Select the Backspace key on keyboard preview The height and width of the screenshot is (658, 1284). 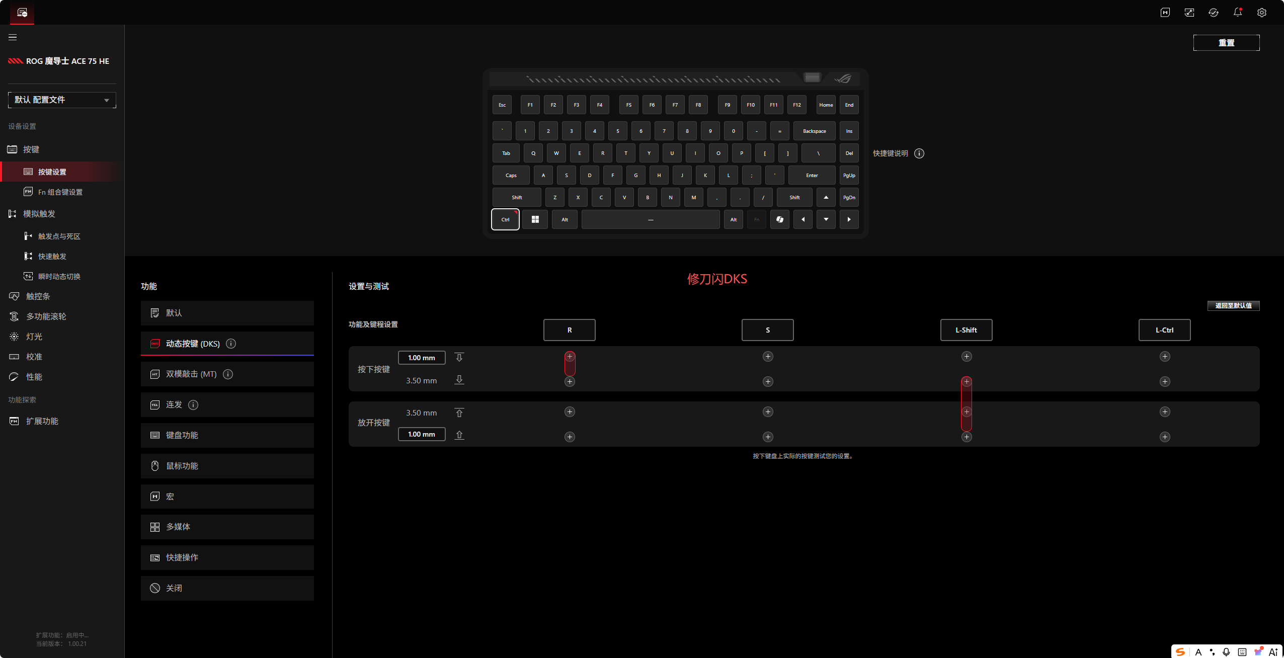point(815,131)
